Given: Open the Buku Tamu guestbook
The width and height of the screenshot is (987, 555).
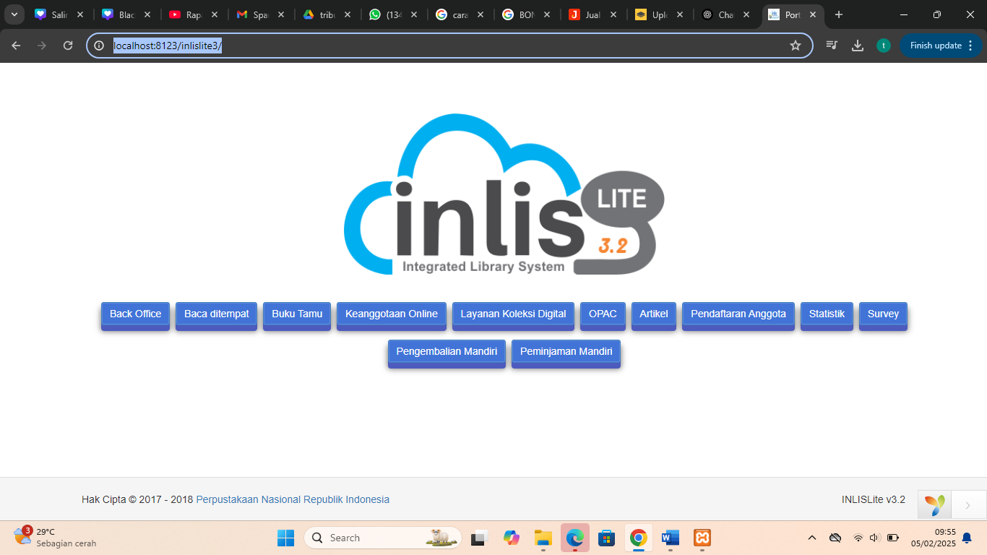Looking at the screenshot, I should pos(297,316).
